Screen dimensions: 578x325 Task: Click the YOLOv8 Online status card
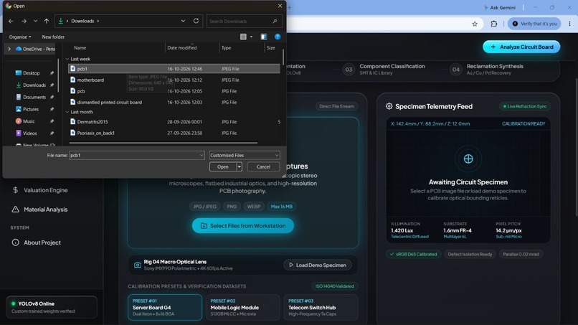pos(52,307)
